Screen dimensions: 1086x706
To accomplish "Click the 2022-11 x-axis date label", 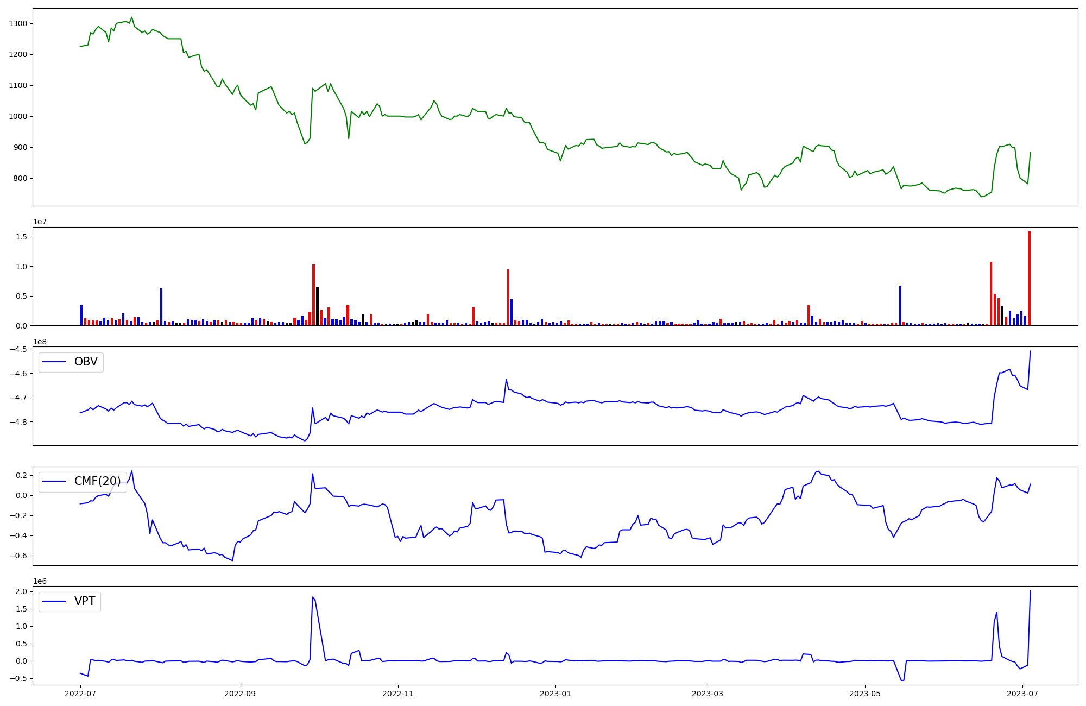I will point(398,694).
